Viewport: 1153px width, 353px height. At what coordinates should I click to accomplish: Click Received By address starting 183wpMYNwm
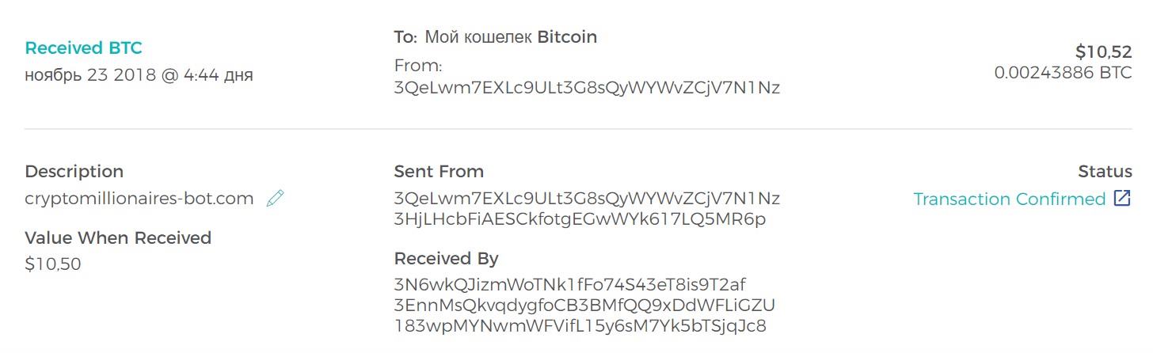click(x=580, y=325)
